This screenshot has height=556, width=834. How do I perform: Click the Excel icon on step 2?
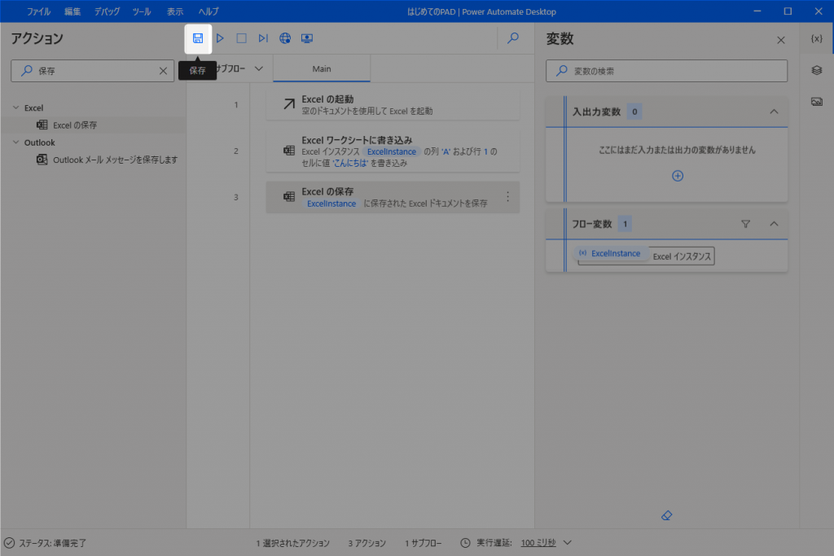(x=289, y=151)
